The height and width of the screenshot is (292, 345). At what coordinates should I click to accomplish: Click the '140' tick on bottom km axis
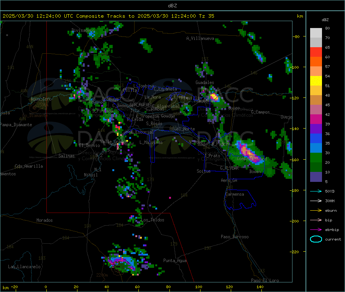click(x=260, y=287)
